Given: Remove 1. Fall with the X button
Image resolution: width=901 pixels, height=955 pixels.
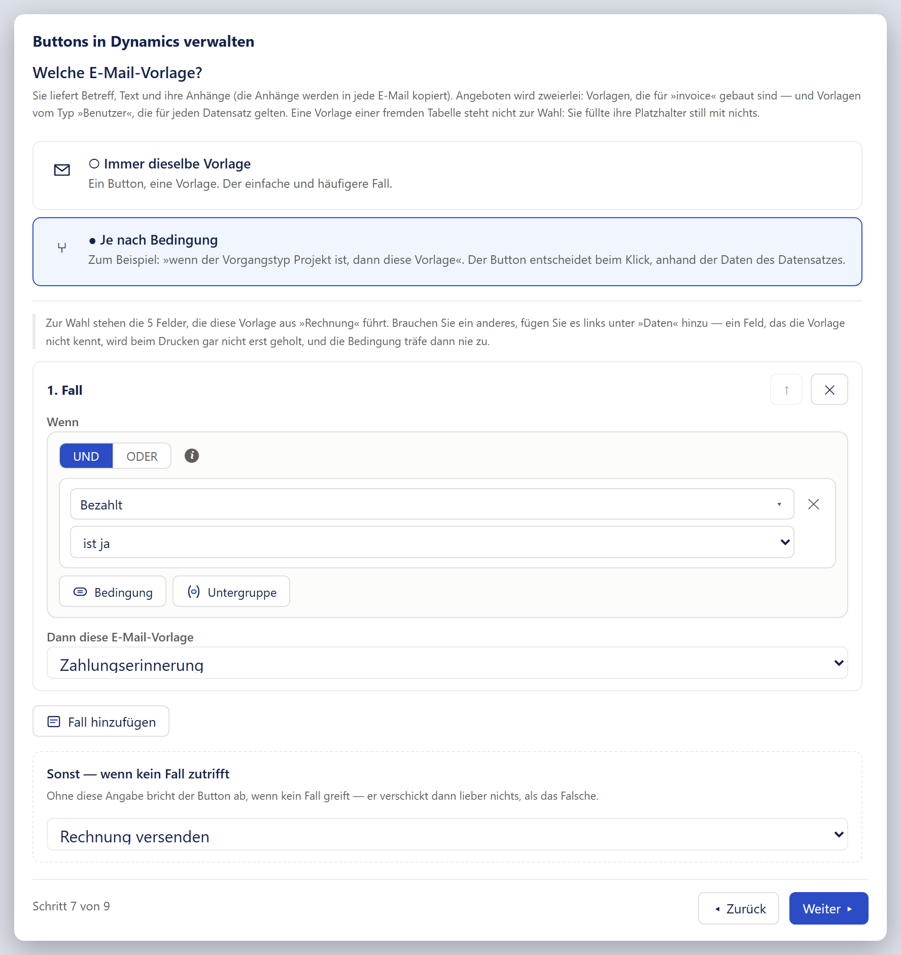Looking at the screenshot, I should coord(829,390).
